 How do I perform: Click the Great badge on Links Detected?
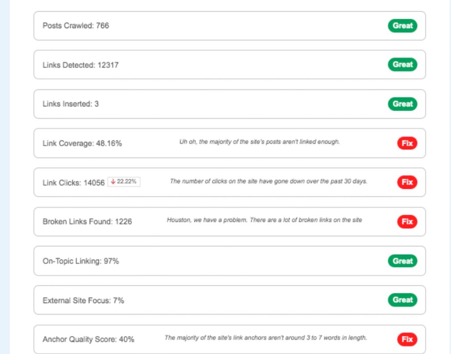tap(402, 65)
